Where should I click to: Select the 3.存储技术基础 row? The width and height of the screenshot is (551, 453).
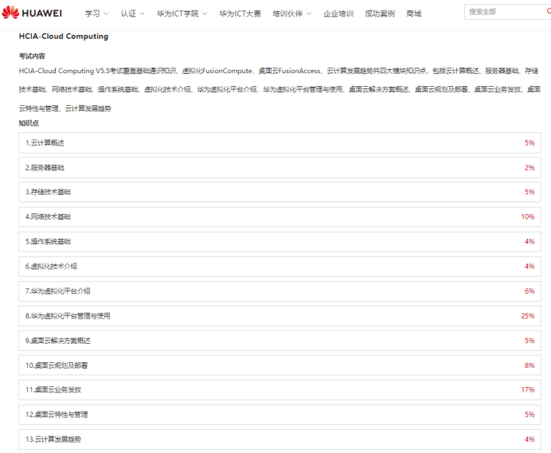pos(279,192)
